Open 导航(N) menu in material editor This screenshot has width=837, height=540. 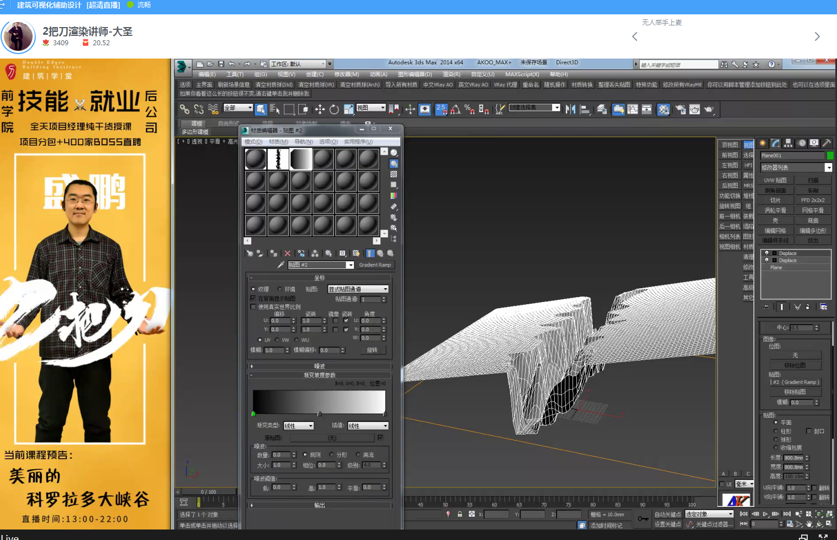[x=303, y=142]
